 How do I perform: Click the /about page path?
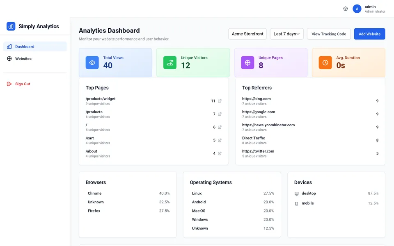(91, 151)
